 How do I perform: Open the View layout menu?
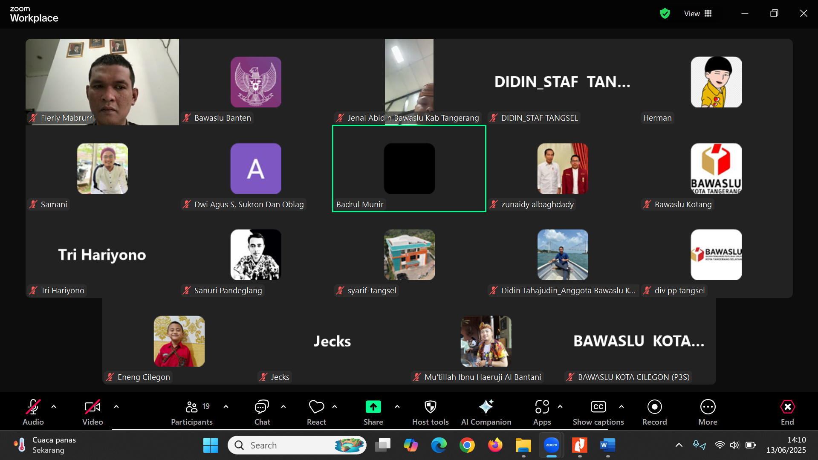coord(698,14)
